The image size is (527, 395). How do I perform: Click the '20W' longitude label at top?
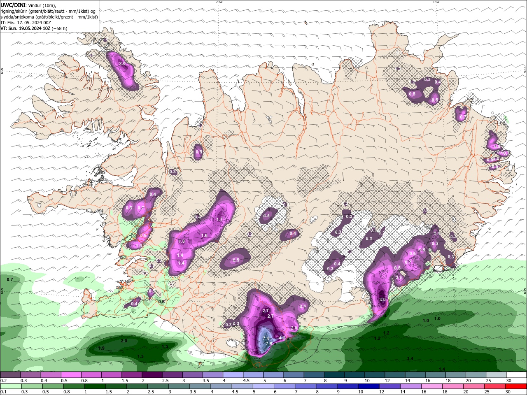point(219,2)
